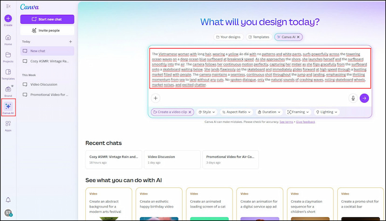Click the attachment plus button in prompt box

click(x=155, y=98)
